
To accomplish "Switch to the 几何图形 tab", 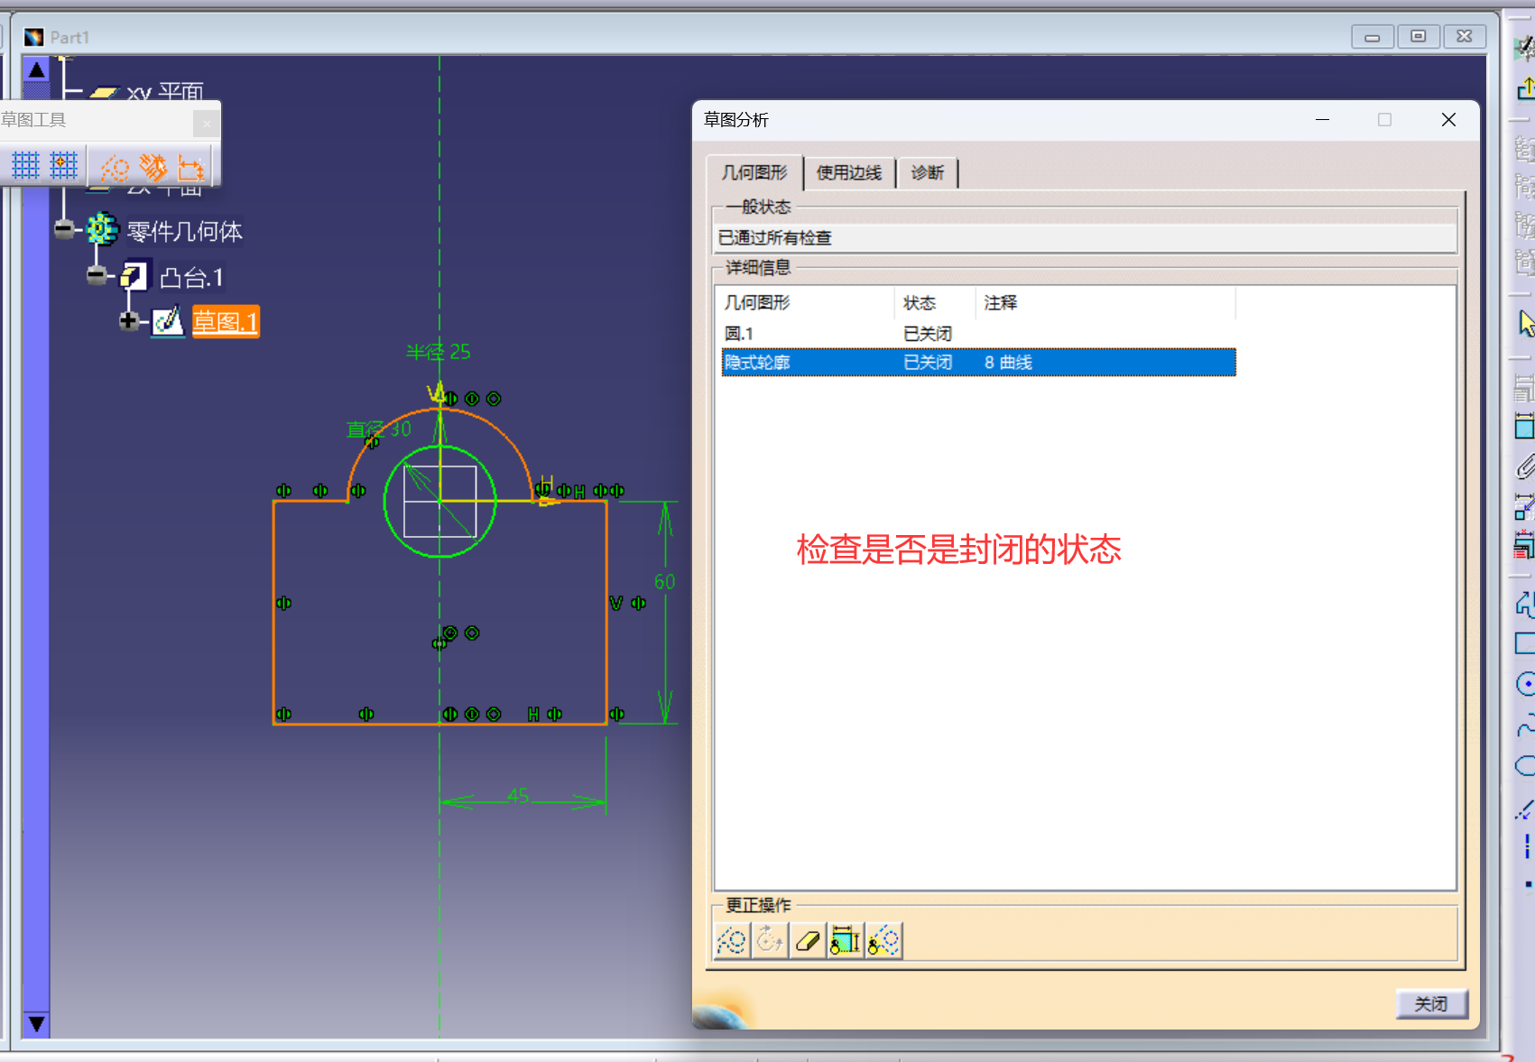I will pyautogui.click(x=754, y=172).
